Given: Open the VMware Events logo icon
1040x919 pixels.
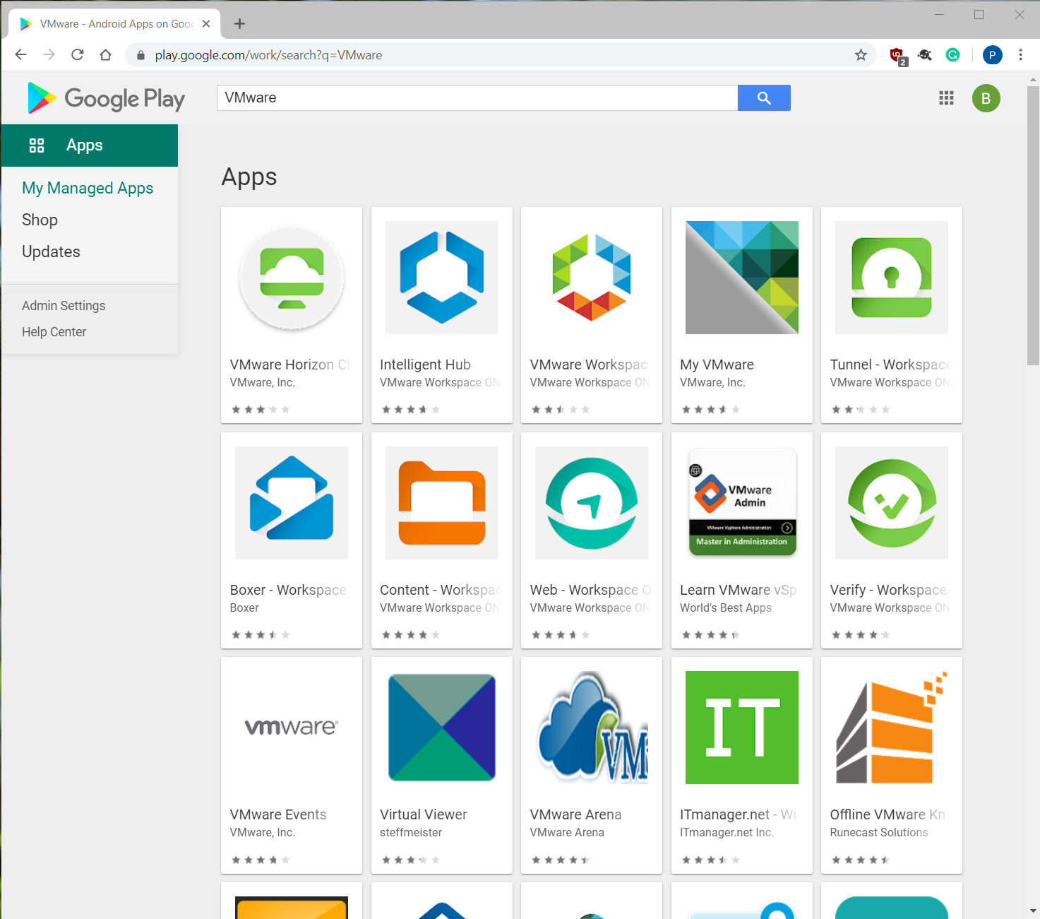Looking at the screenshot, I should click(292, 728).
